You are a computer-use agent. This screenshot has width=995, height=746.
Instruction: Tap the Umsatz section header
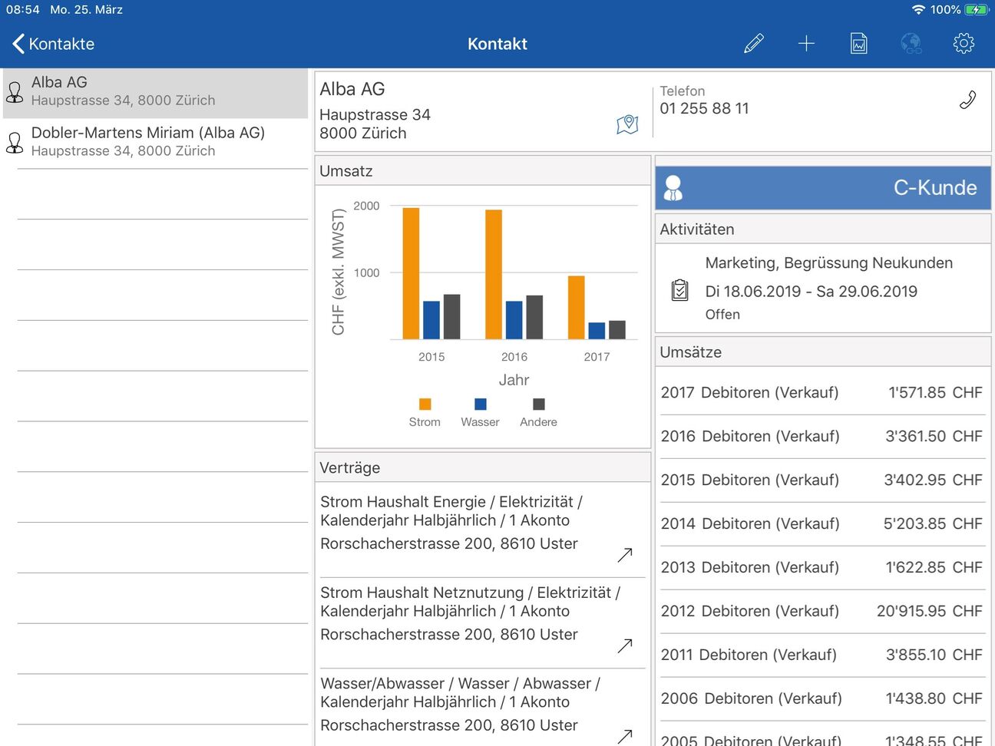click(x=483, y=171)
